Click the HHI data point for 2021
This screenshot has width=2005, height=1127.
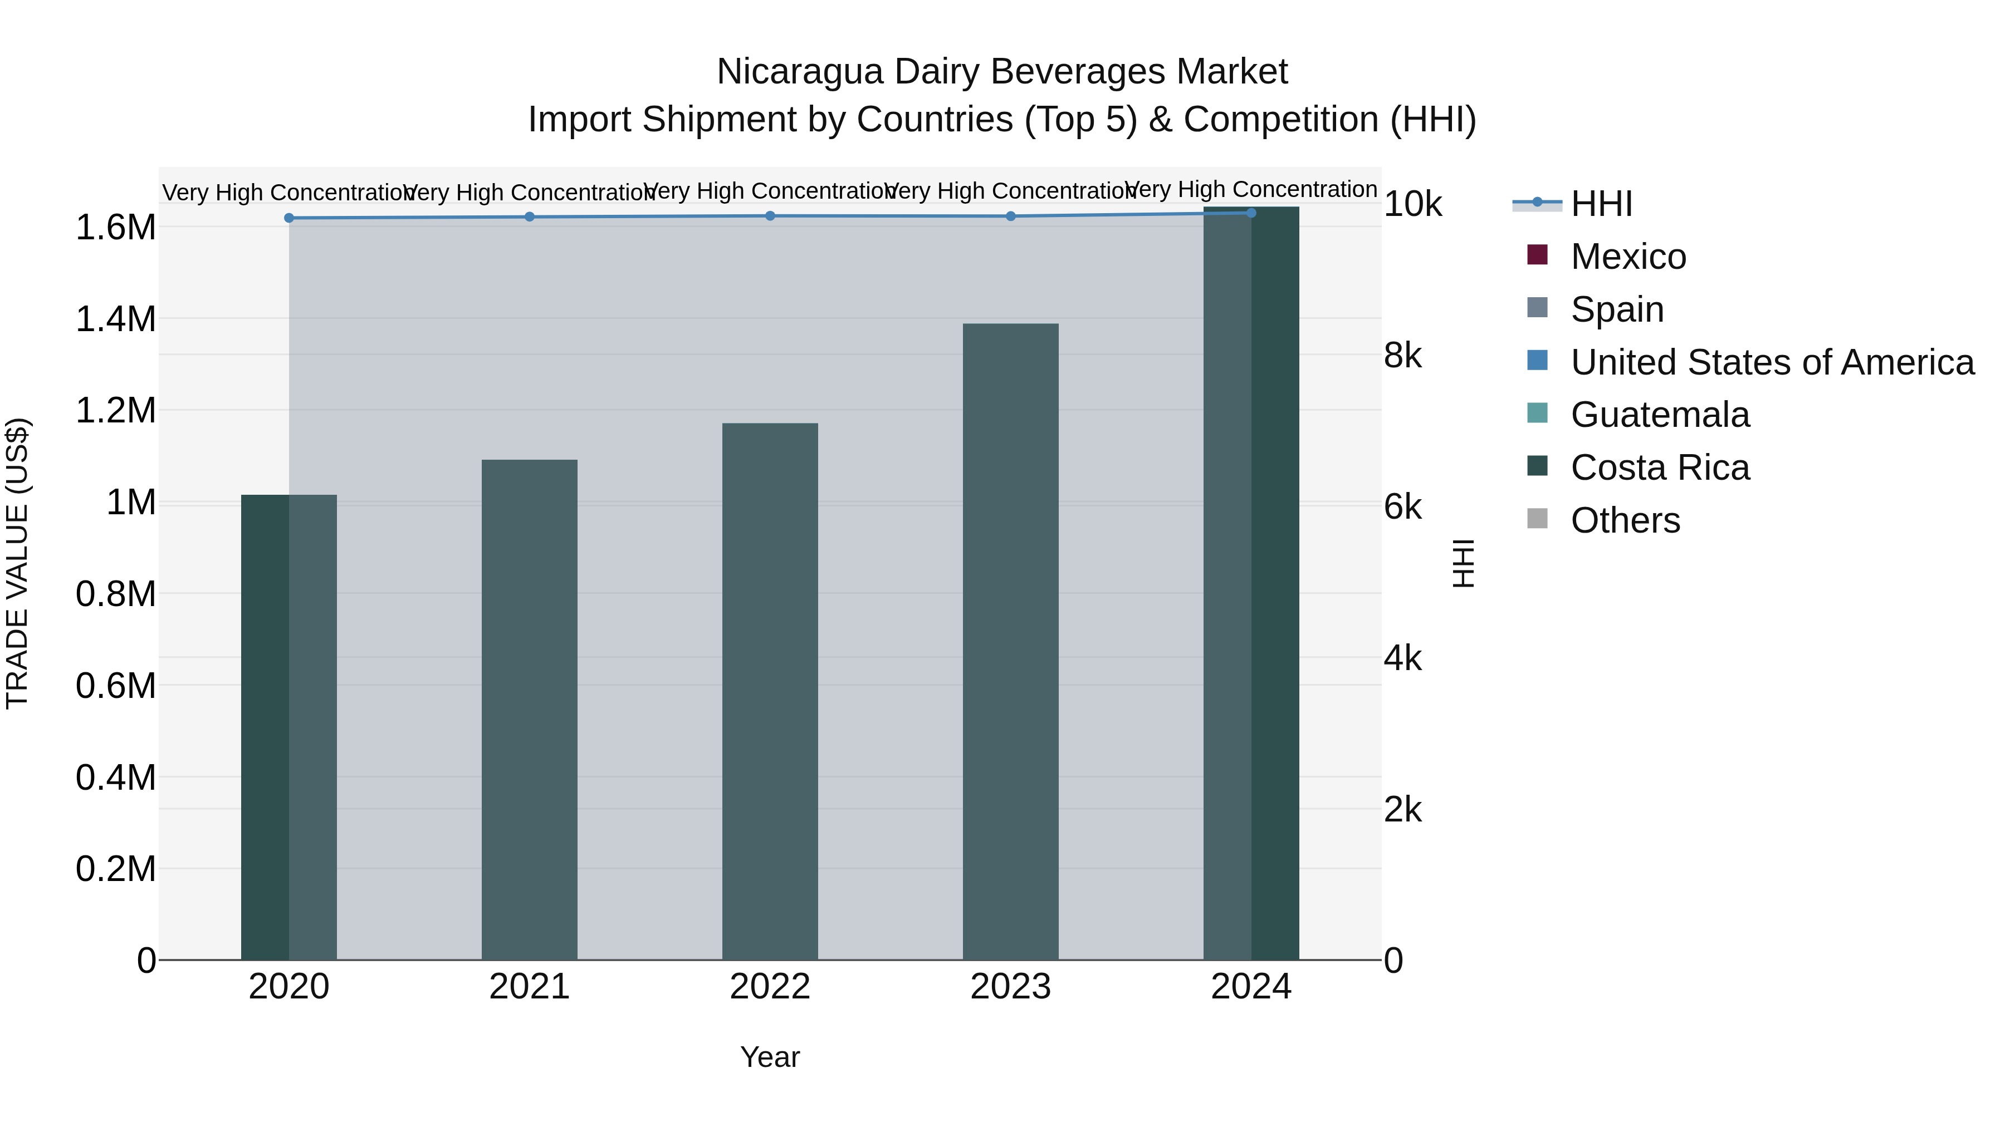(529, 216)
